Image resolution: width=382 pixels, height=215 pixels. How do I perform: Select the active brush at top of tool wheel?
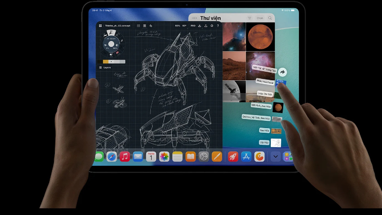111,33
